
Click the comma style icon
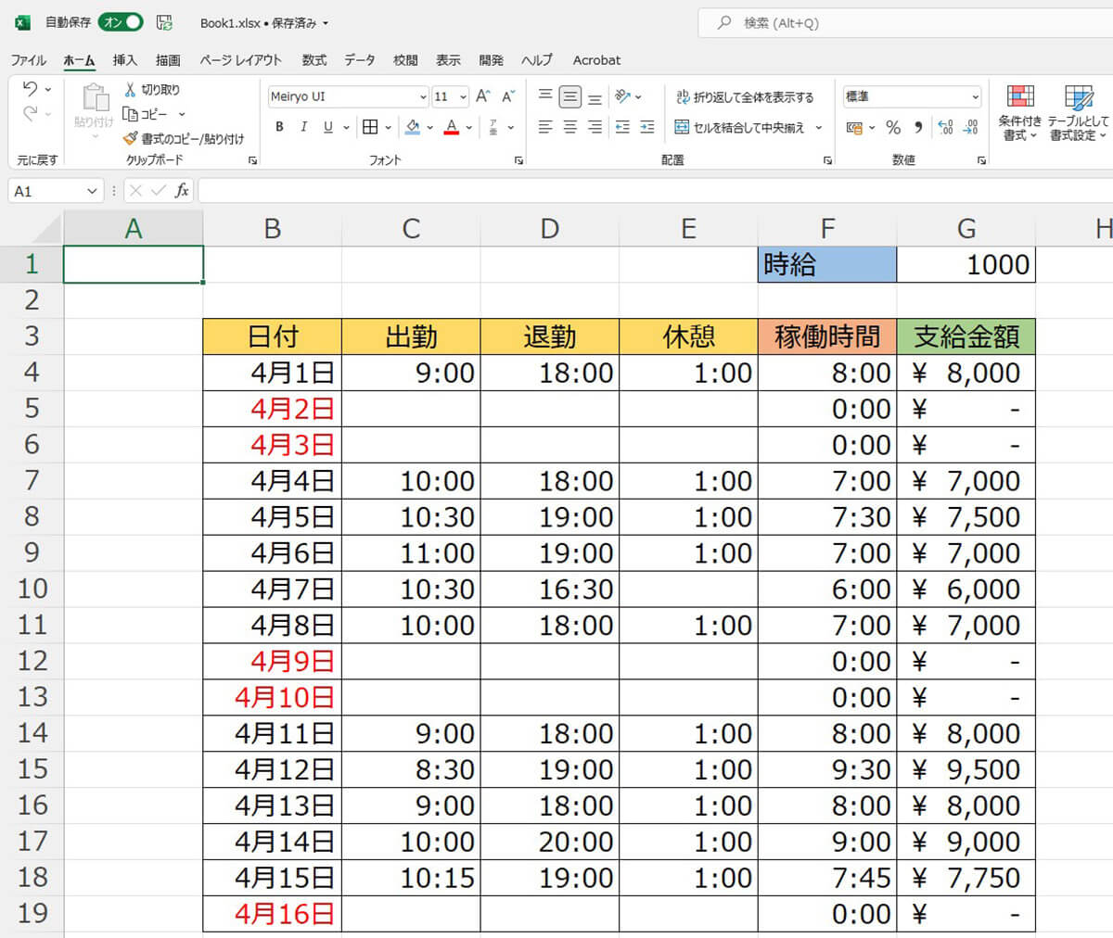point(919,128)
